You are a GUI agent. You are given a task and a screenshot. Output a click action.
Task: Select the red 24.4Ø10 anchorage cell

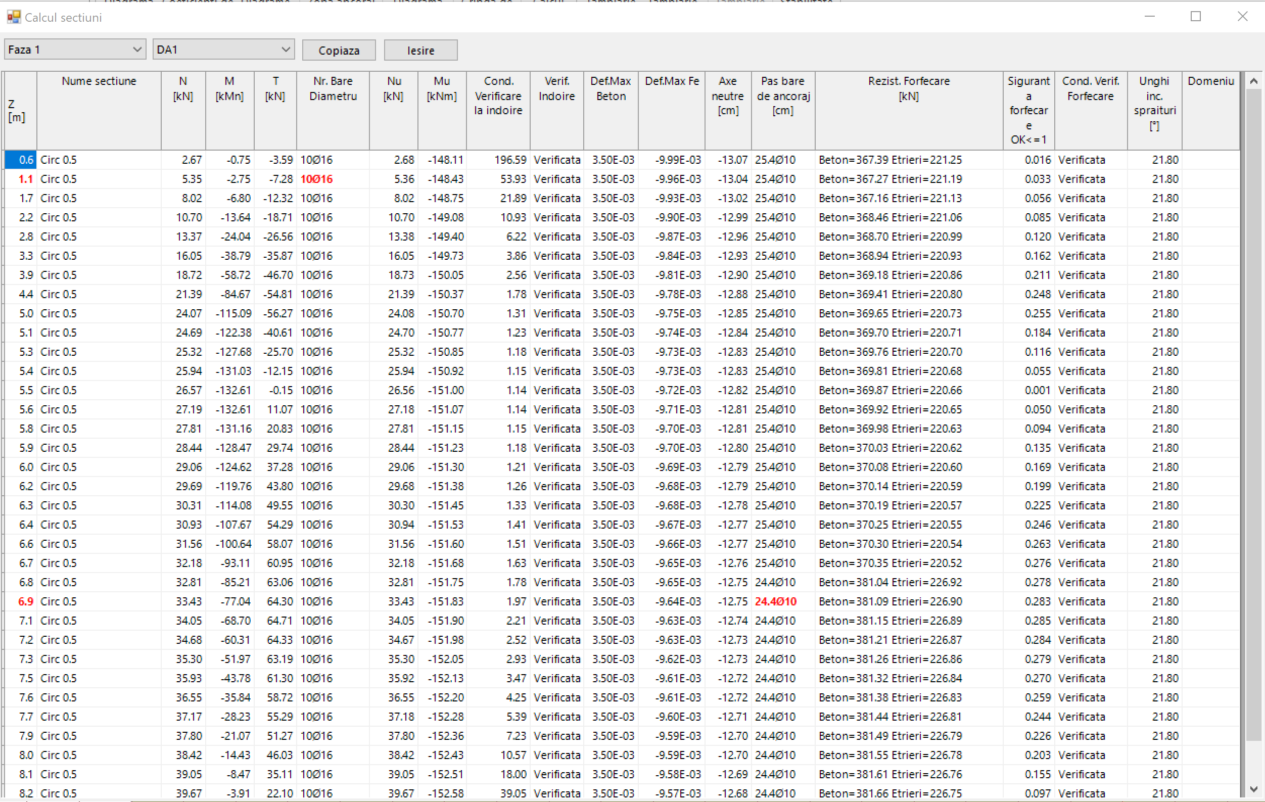[x=775, y=601]
